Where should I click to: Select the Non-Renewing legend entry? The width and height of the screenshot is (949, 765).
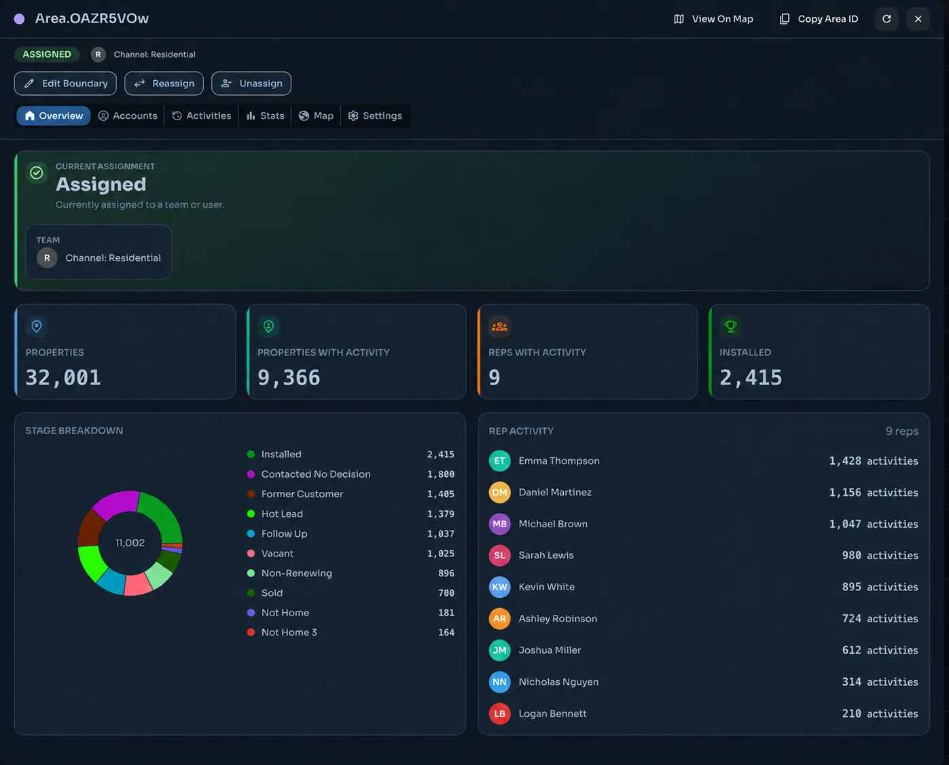(351, 573)
